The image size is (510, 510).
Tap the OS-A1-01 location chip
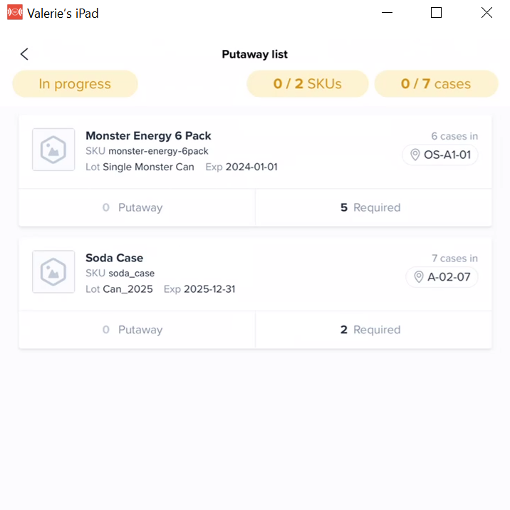coord(439,155)
